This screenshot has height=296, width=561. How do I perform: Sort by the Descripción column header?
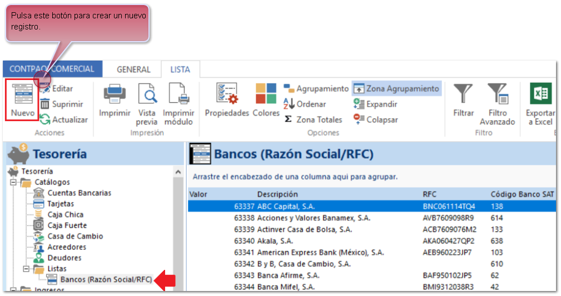[x=277, y=194]
